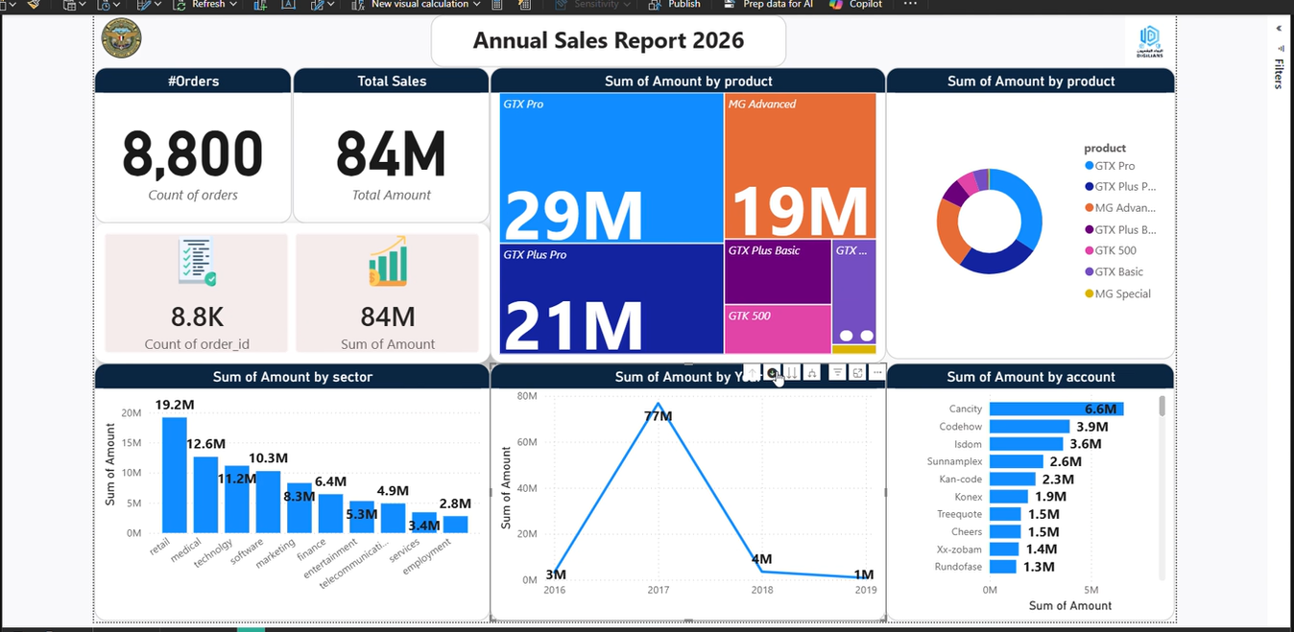
Task: Click the round emblem logo at top-left
Action: pos(121,38)
